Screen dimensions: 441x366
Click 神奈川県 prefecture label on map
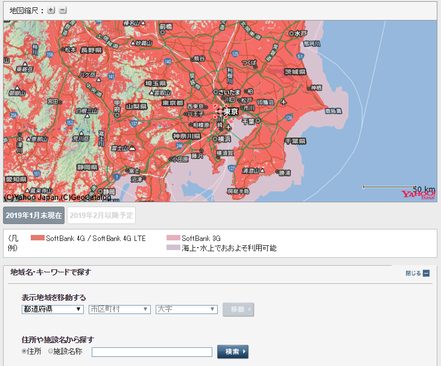[x=186, y=136]
